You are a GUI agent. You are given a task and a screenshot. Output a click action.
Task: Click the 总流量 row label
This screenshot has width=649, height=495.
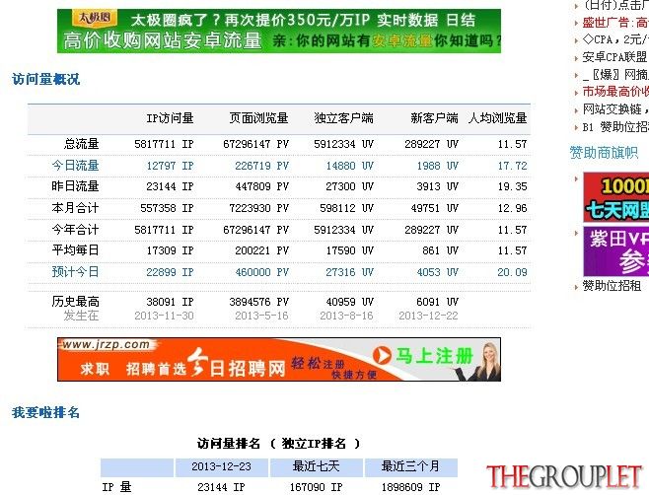click(82, 144)
